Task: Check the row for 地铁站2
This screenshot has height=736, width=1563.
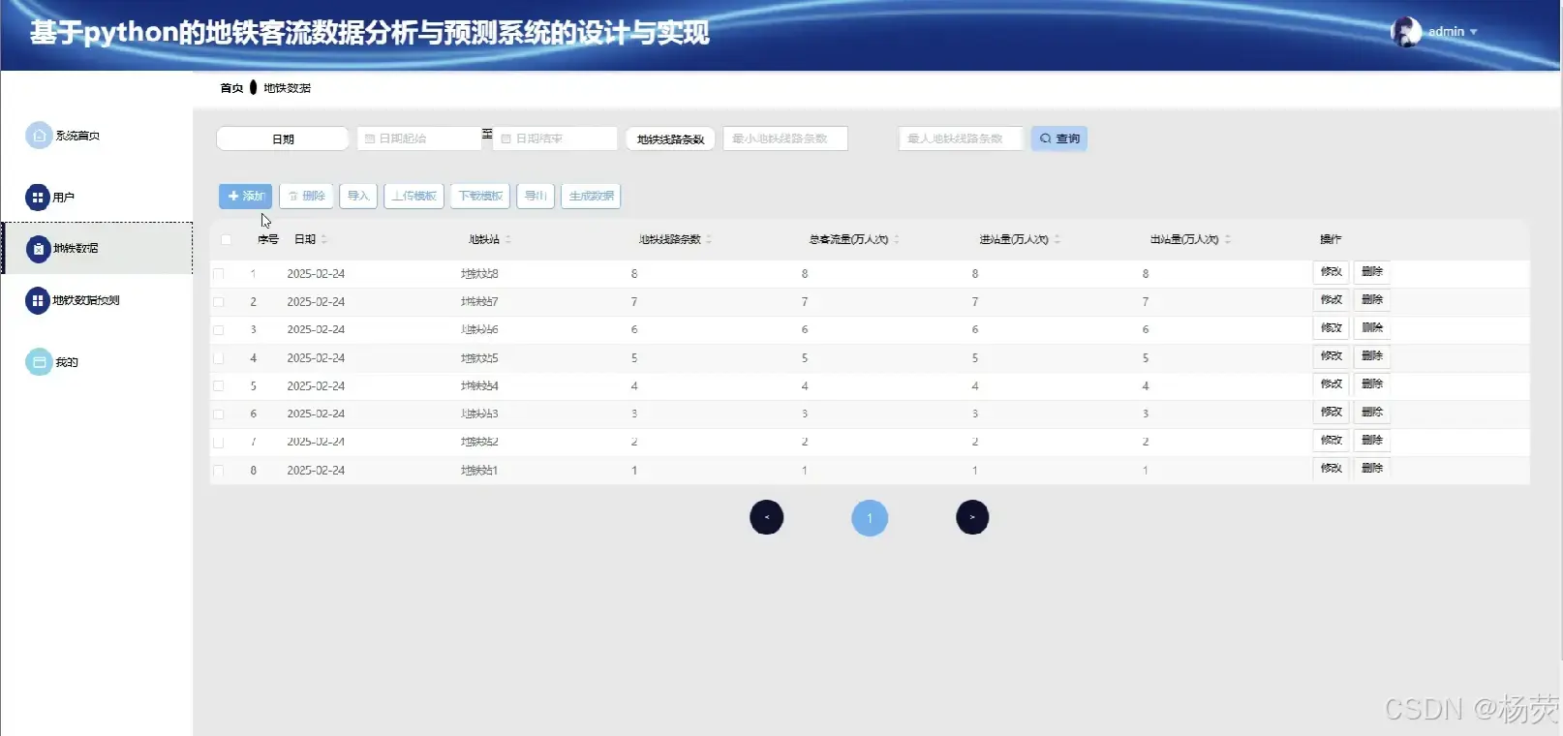Action: pos(218,443)
